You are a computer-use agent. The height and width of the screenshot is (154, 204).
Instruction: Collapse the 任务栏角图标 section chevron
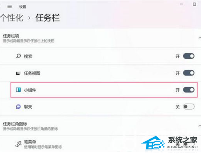200,126
